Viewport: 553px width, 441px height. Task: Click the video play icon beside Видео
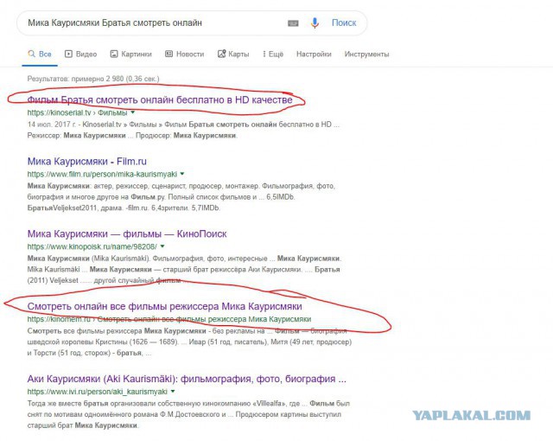point(68,54)
